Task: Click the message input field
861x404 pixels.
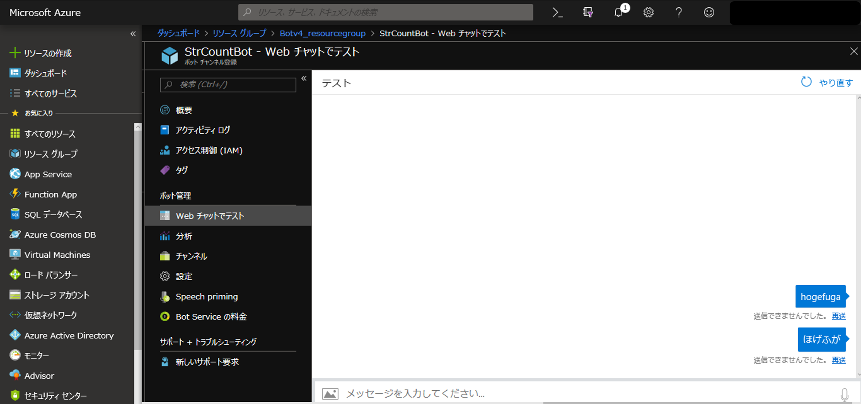Action: pos(474,393)
